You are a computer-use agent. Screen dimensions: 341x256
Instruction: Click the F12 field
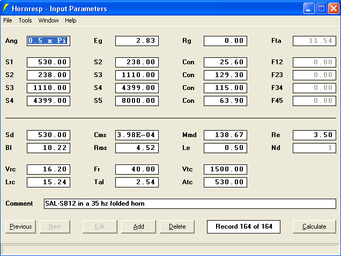(315, 62)
